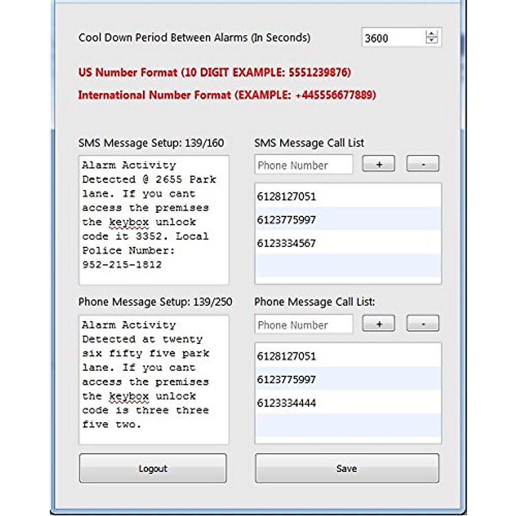Focus the Phone Message call list Phone Number field

pyautogui.click(x=304, y=325)
